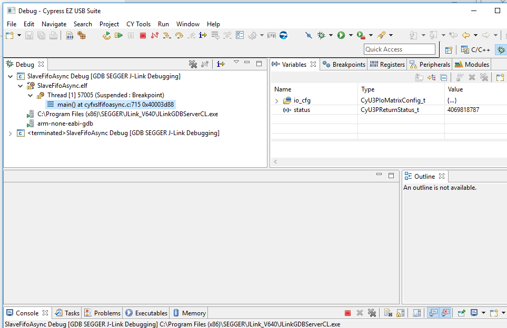Viewport: 507px width, 328px height.
Task: Switch to the Breakpoints tab
Action: pyautogui.click(x=349, y=64)
